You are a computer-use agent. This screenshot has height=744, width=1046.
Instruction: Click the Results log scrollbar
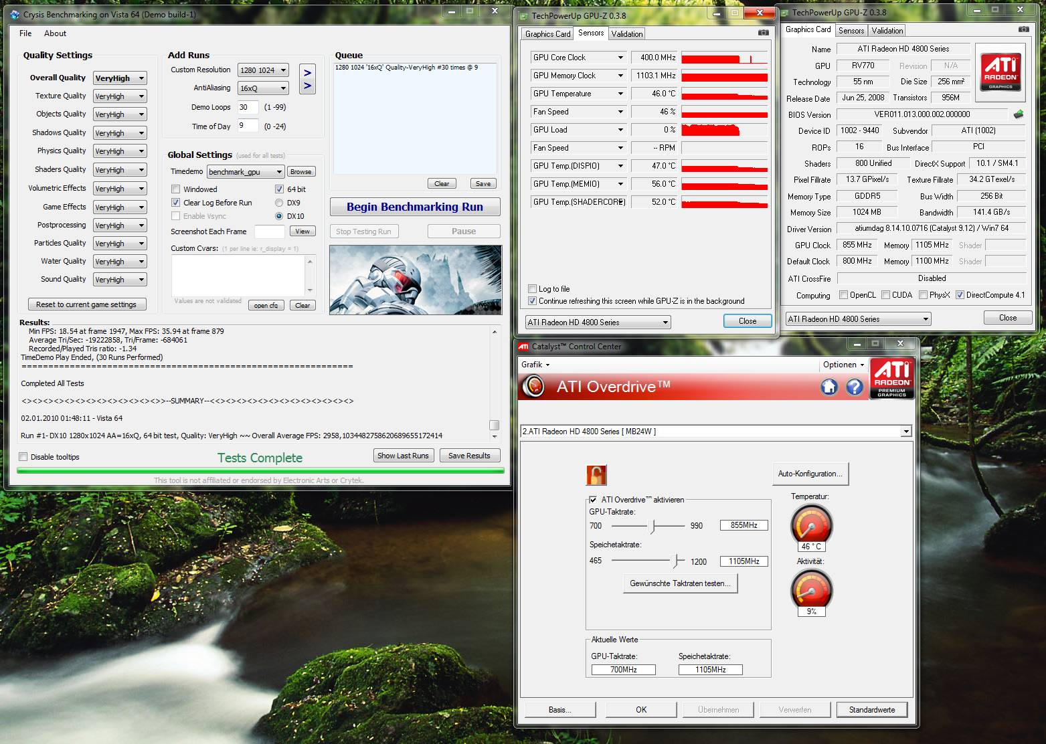pos(495,383)
